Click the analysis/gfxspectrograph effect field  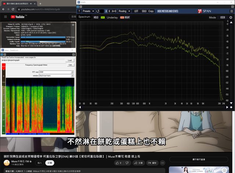click(33, 60)
